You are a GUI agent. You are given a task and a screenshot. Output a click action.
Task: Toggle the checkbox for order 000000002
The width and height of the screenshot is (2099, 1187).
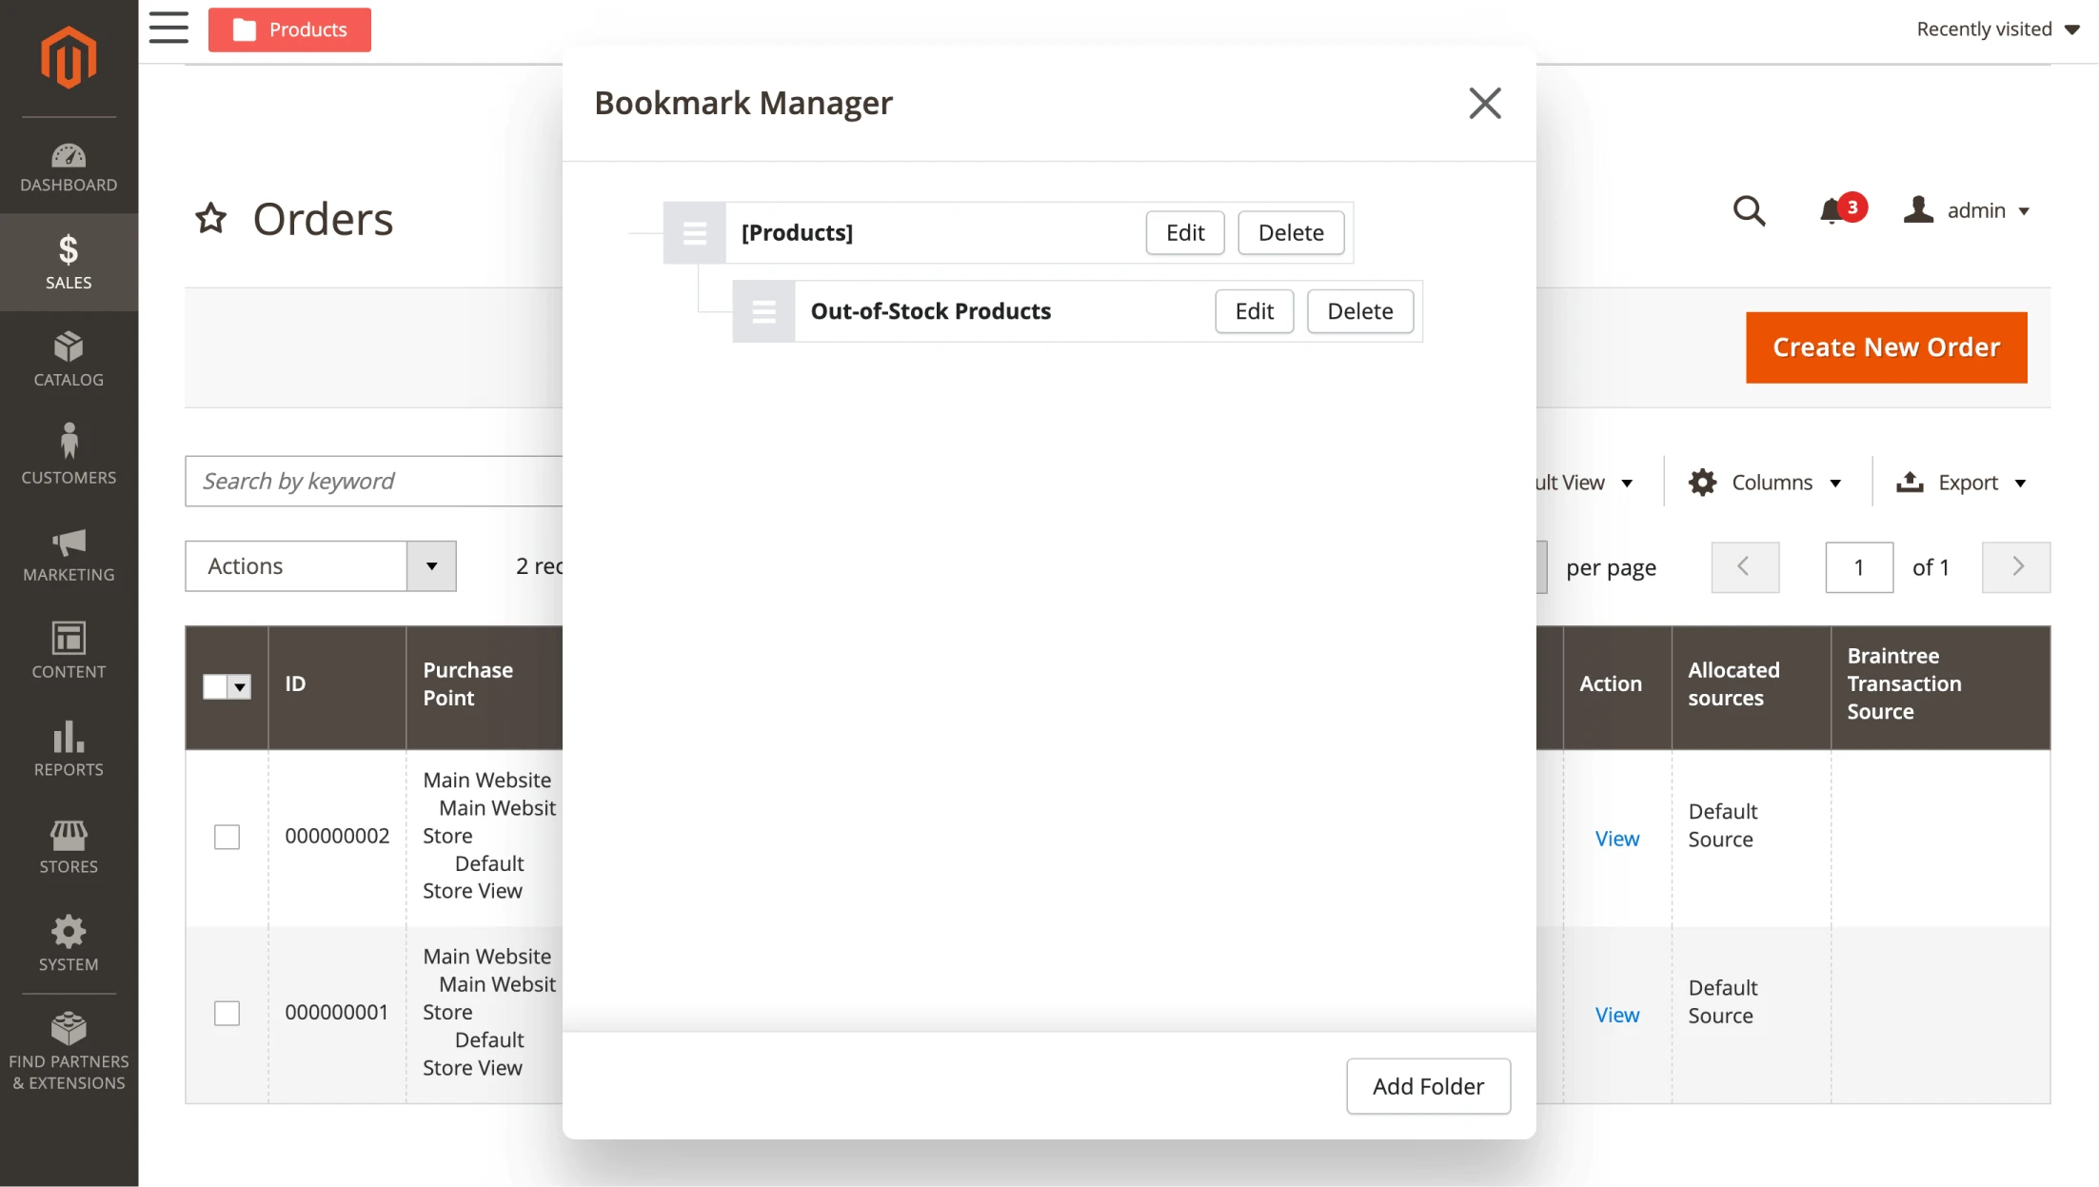click(227, 837)
